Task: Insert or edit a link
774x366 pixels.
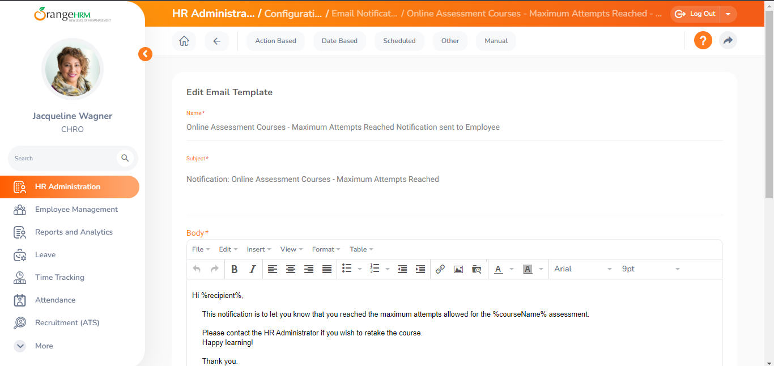Action: point(440,269)
